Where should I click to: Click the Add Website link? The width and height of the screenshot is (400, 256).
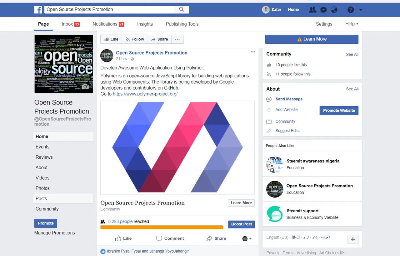(287, 110)
